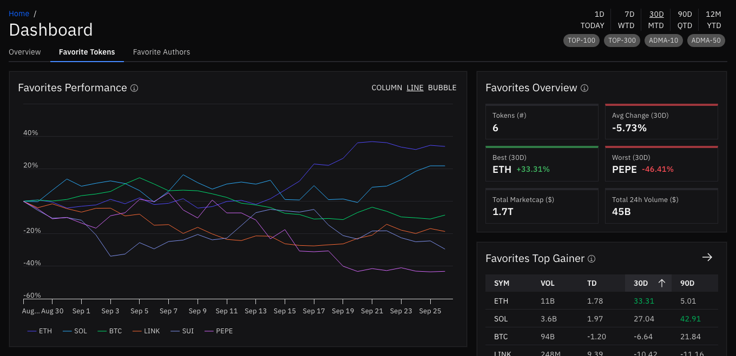Select Favorite Tokens tab
736x356 pixels.
pos(87,52)
